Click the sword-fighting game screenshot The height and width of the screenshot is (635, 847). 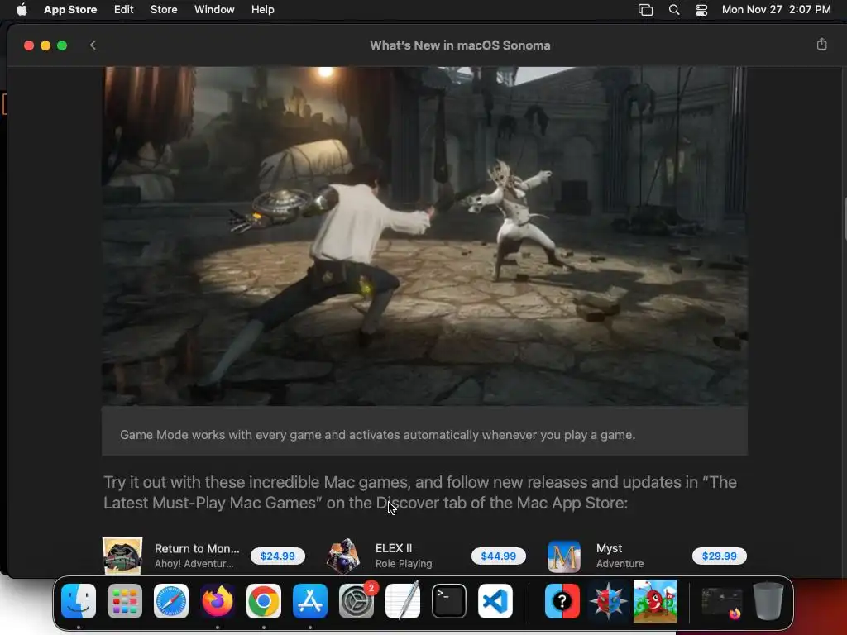424,236
